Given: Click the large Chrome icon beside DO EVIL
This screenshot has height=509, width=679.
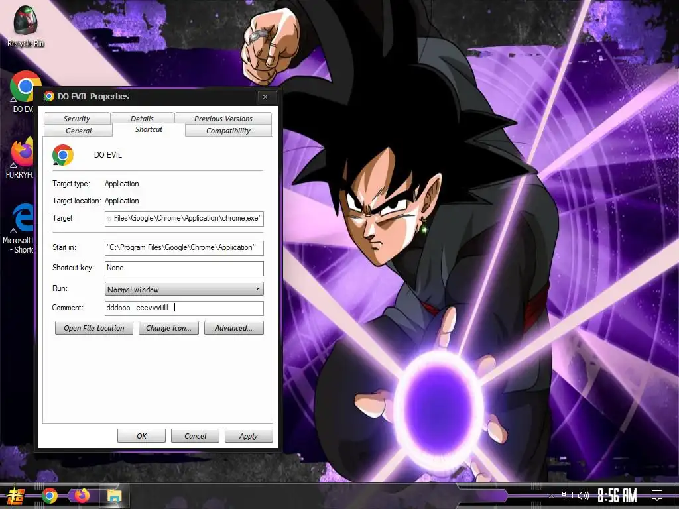Looking at the screenshot, I should coord(63,155).
